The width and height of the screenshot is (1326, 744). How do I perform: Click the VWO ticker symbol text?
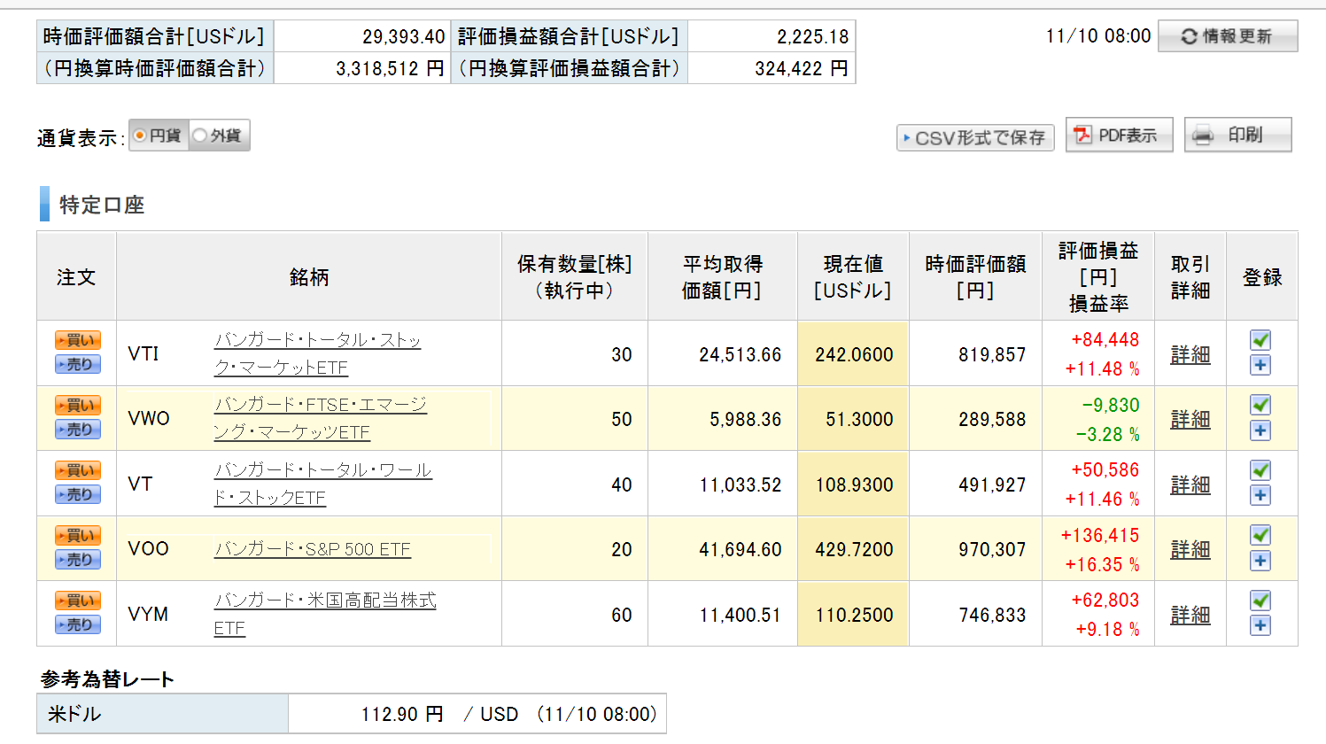(149, 419)
